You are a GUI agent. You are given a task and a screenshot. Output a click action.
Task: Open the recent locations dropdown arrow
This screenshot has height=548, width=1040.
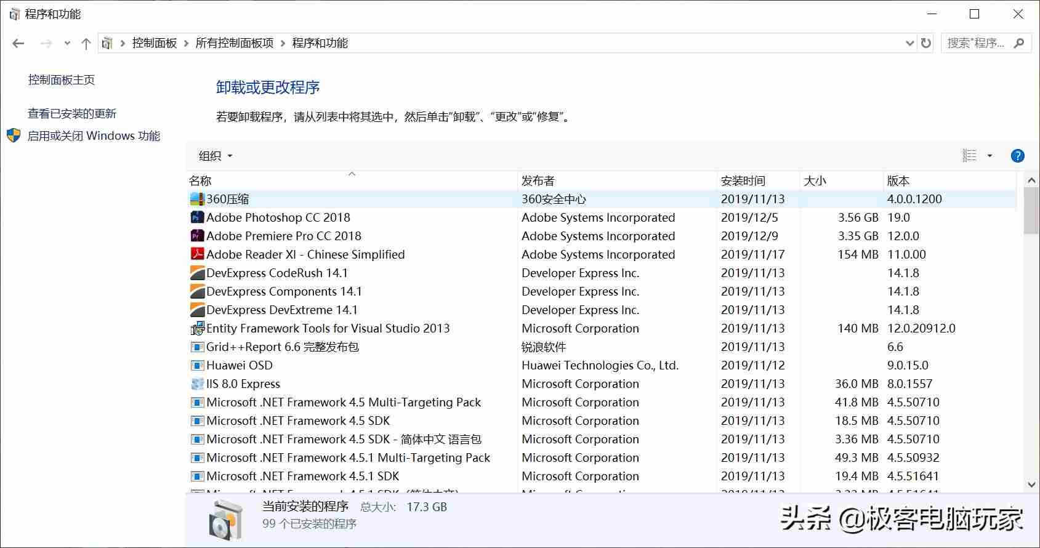click(x=67, y=43)
